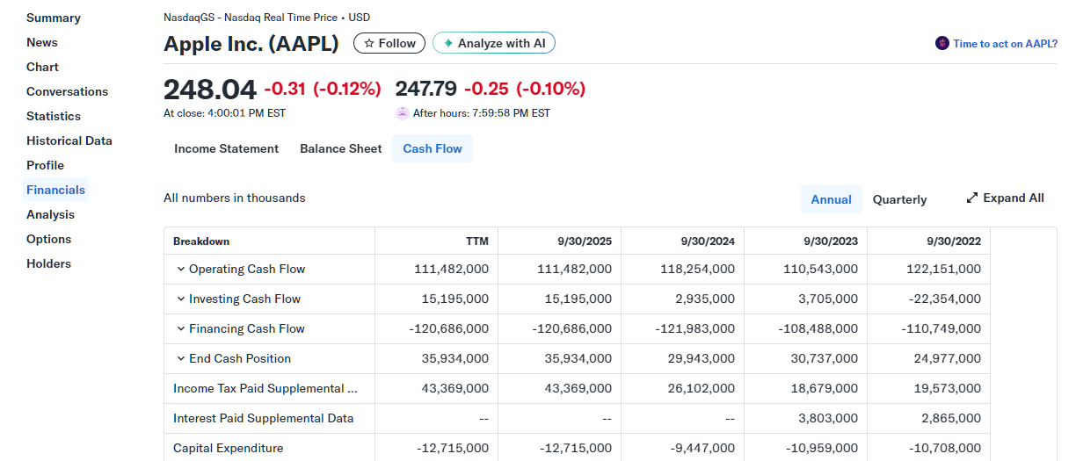The width and height of the screenshot is (1076, 461).
Task: Switch to Quarterly view
Action: tap(899, 199)
